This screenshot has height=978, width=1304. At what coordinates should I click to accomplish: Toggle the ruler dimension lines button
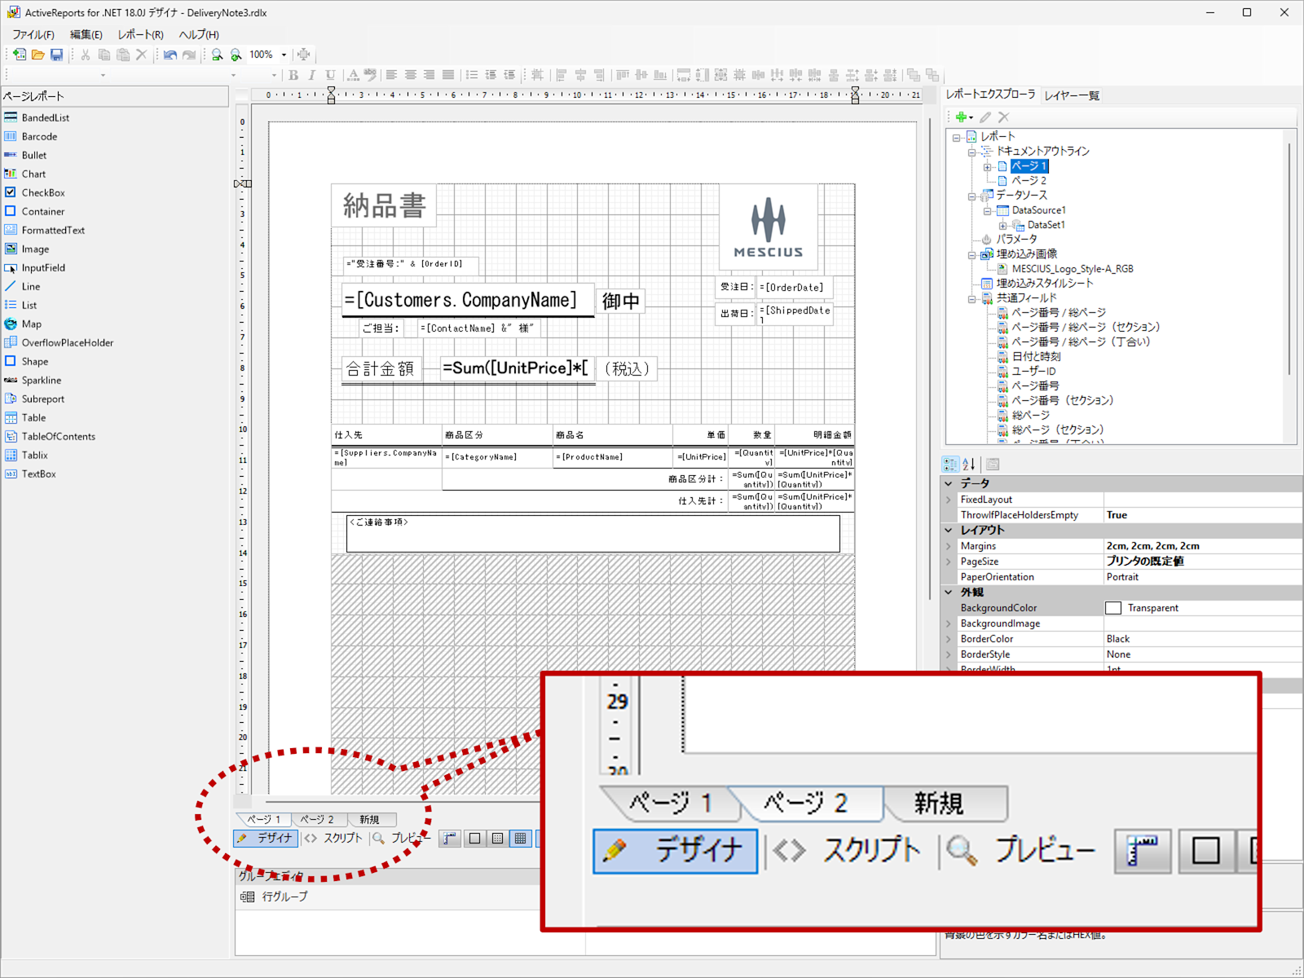pyautogui.click(x=450, y=838)
